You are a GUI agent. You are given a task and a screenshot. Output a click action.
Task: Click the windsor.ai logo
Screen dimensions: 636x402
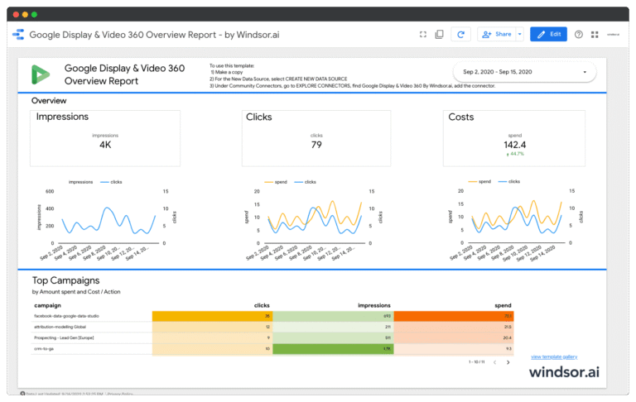(564, 372)
